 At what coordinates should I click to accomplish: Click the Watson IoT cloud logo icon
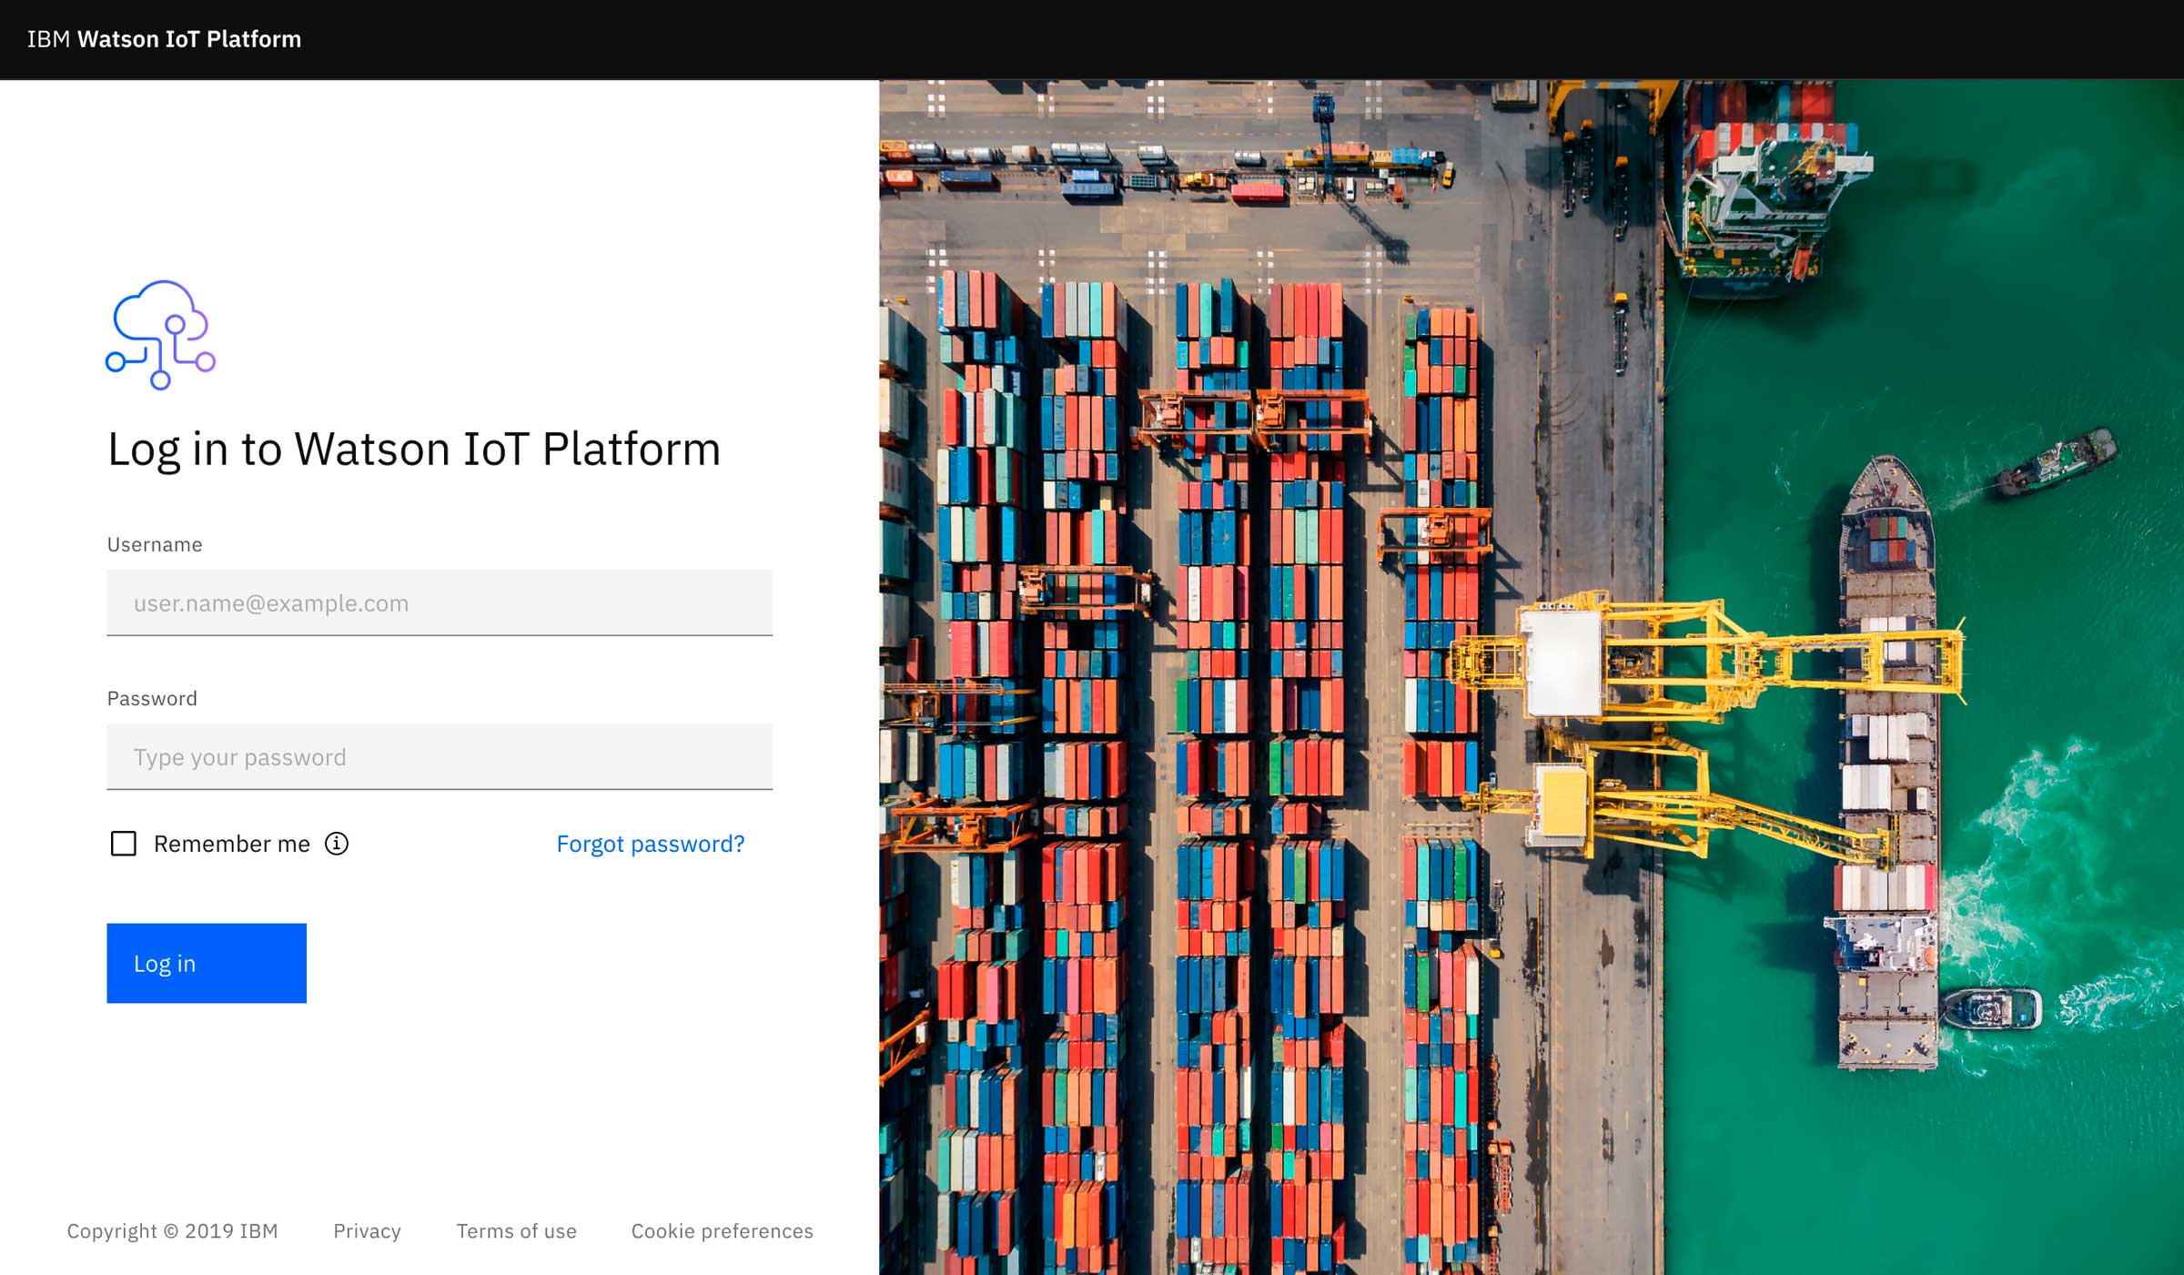160,335
